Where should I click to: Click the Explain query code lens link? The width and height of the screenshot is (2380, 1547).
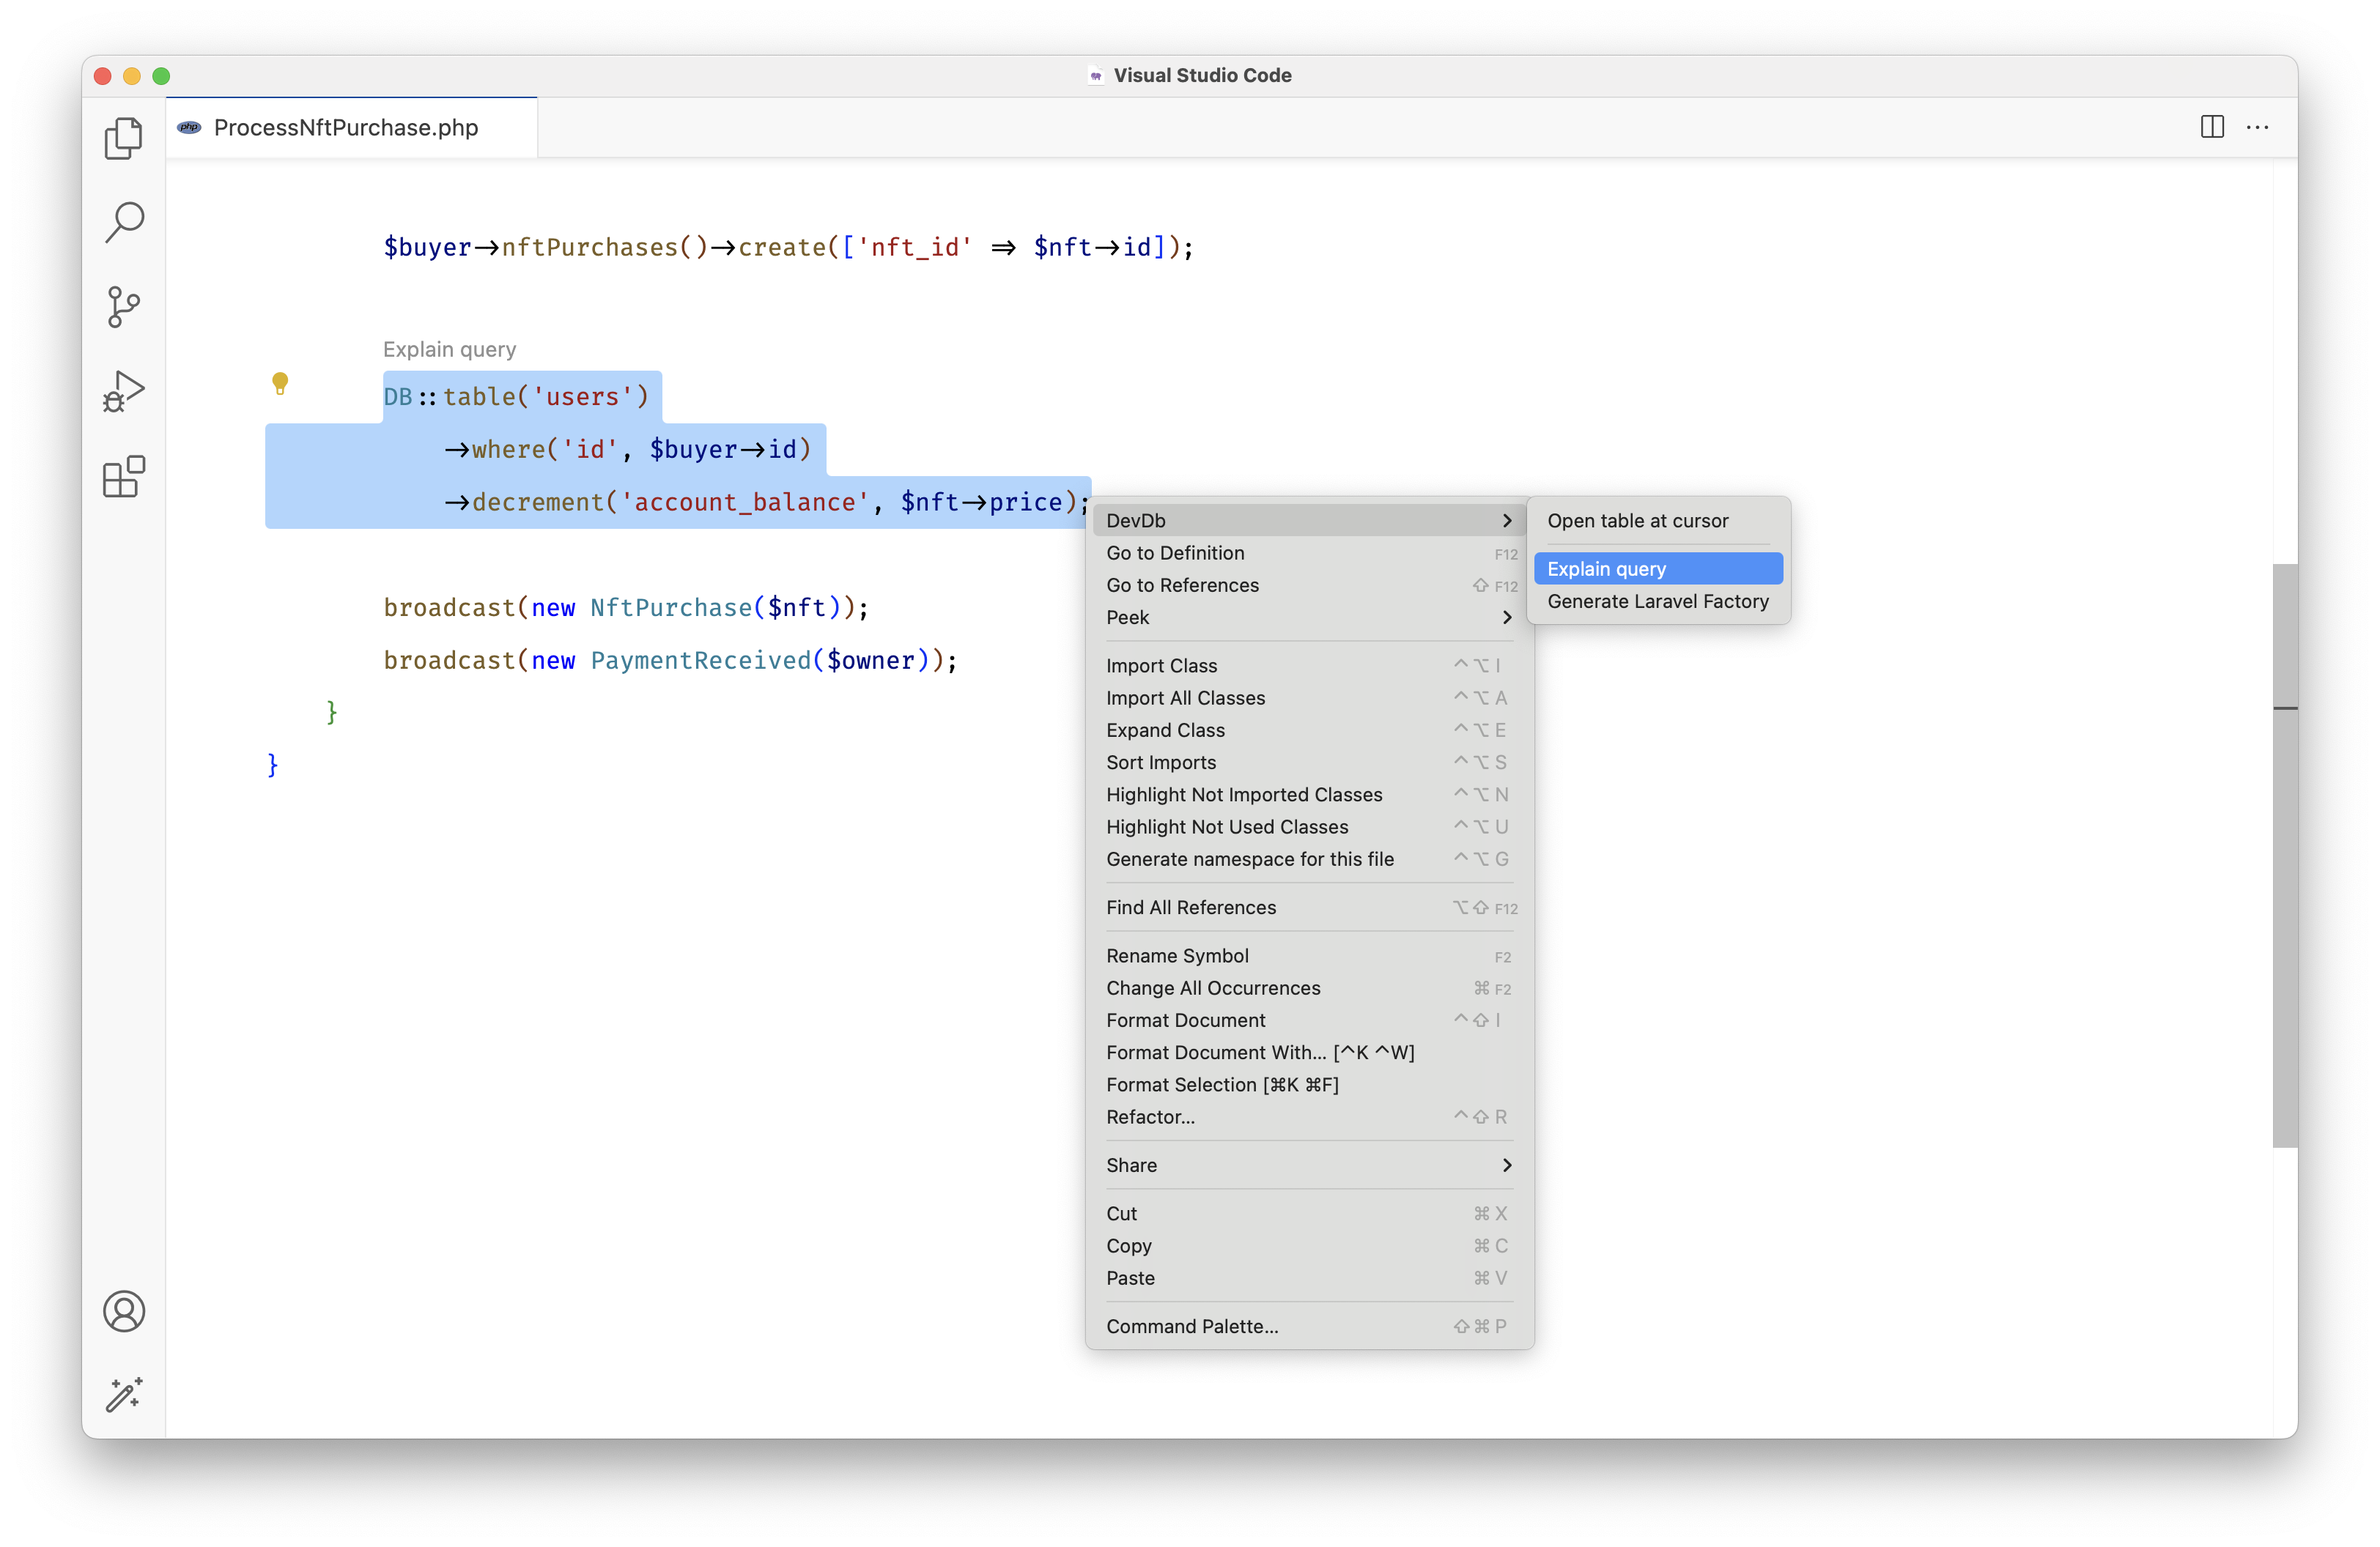(449, 350)
